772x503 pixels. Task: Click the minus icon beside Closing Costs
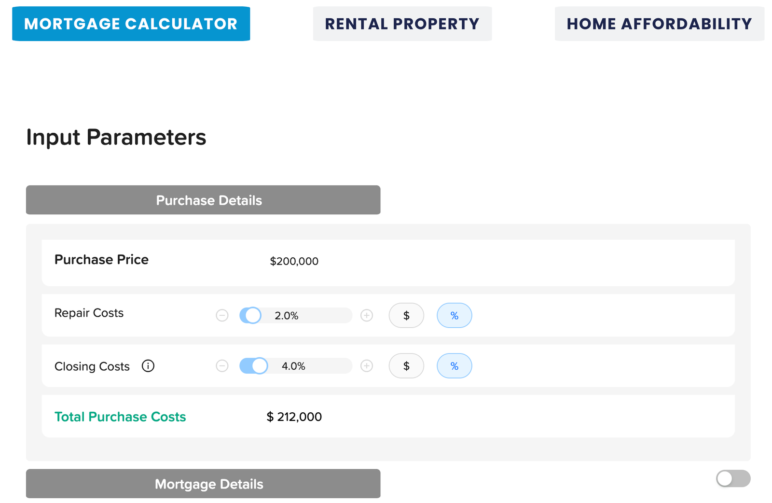(222, 366)
